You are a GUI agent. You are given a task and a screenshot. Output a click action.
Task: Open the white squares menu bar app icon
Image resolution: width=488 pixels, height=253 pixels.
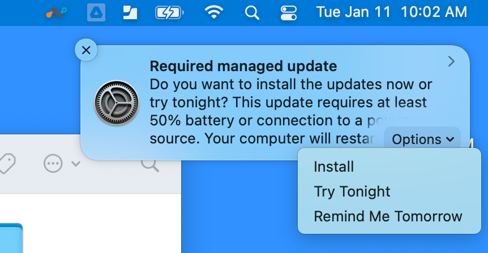click(x=130, y=13)
